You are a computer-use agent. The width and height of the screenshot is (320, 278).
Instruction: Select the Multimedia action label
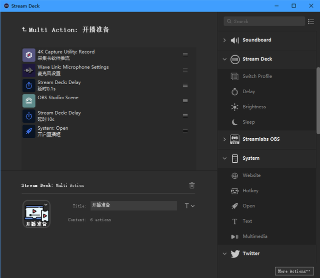point(255,236)
